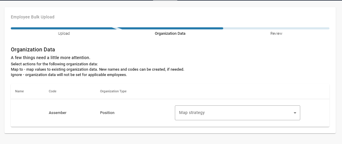Click the Organization Type column header
The width and height of the screenshot is (342, 144).
click(113, 91)
